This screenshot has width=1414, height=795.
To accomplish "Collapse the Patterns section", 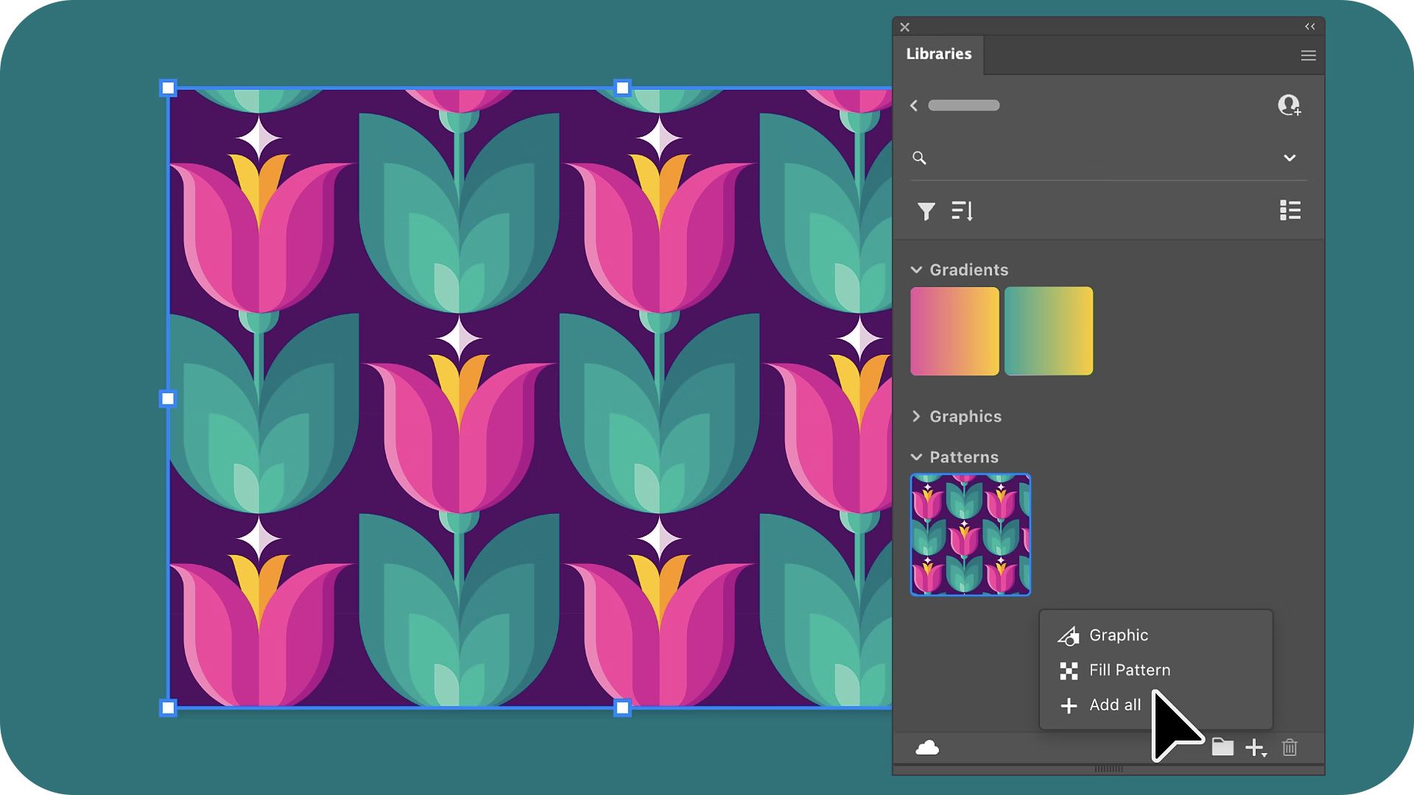I will pos(916,457).
